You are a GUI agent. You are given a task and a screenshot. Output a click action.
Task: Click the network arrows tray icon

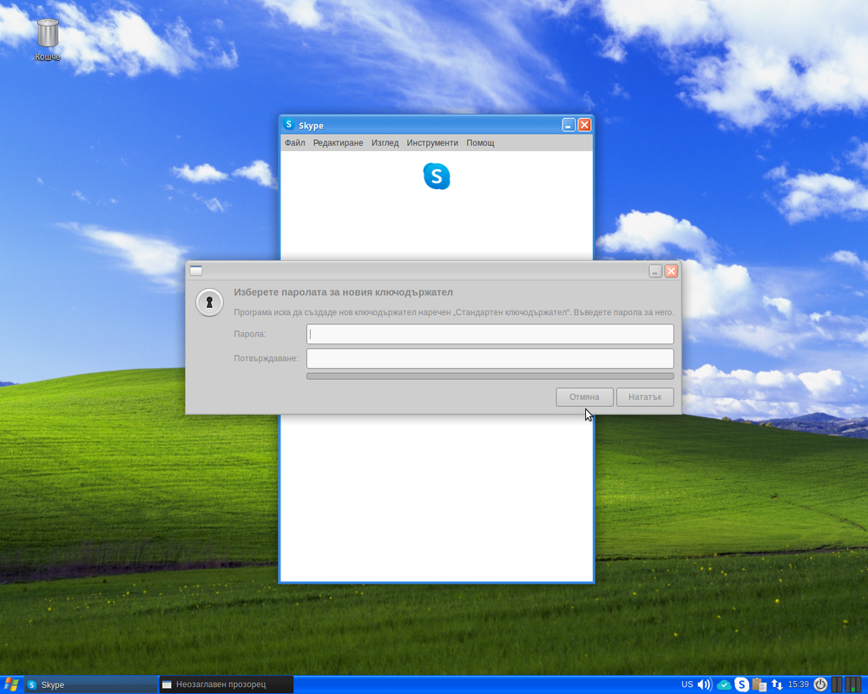click(777, 684)
